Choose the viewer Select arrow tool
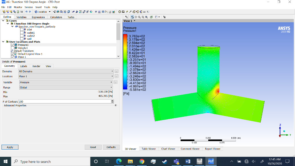The height and width of the screenshot is (166, 295). [126, 17]
